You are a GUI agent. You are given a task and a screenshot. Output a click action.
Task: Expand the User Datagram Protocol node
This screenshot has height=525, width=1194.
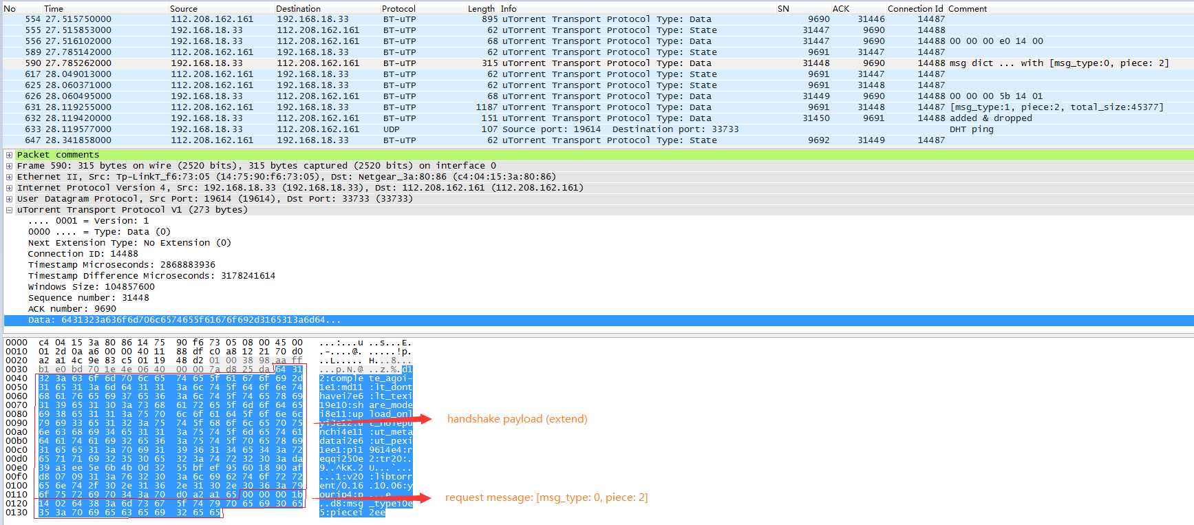point(9,199)
